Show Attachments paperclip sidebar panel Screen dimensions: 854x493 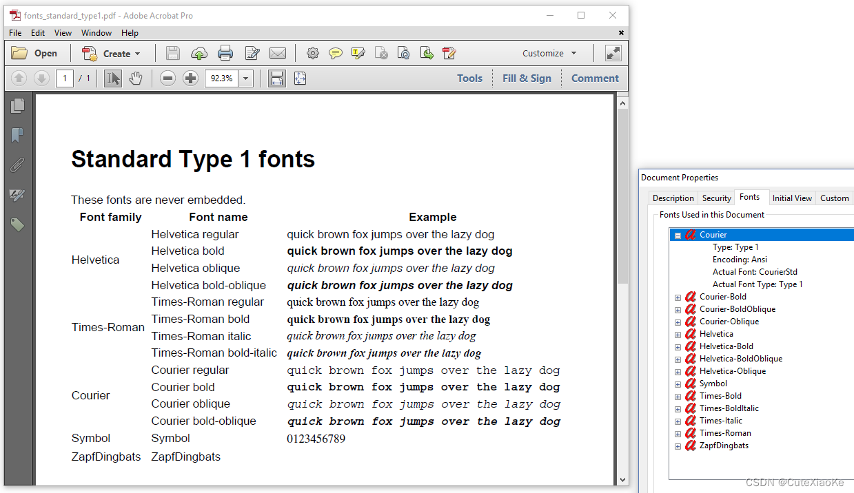18,165
